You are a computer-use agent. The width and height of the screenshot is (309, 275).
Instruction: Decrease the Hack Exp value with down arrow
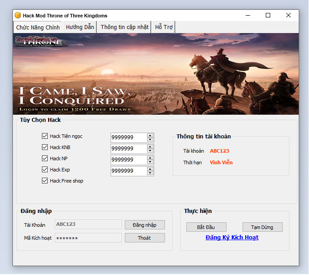coord(150,173)
